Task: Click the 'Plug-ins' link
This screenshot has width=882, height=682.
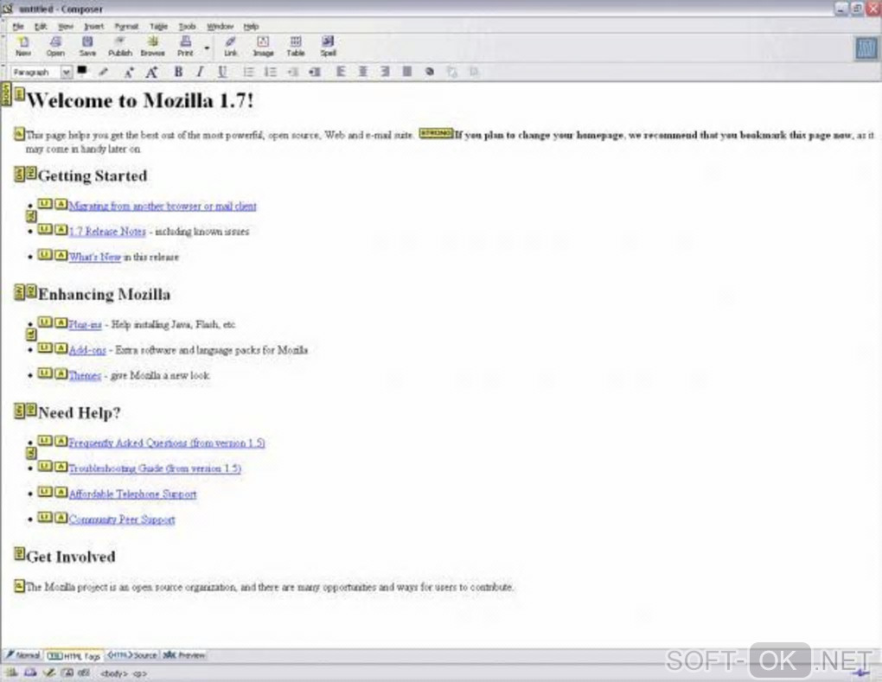Action: pos(85,324)
